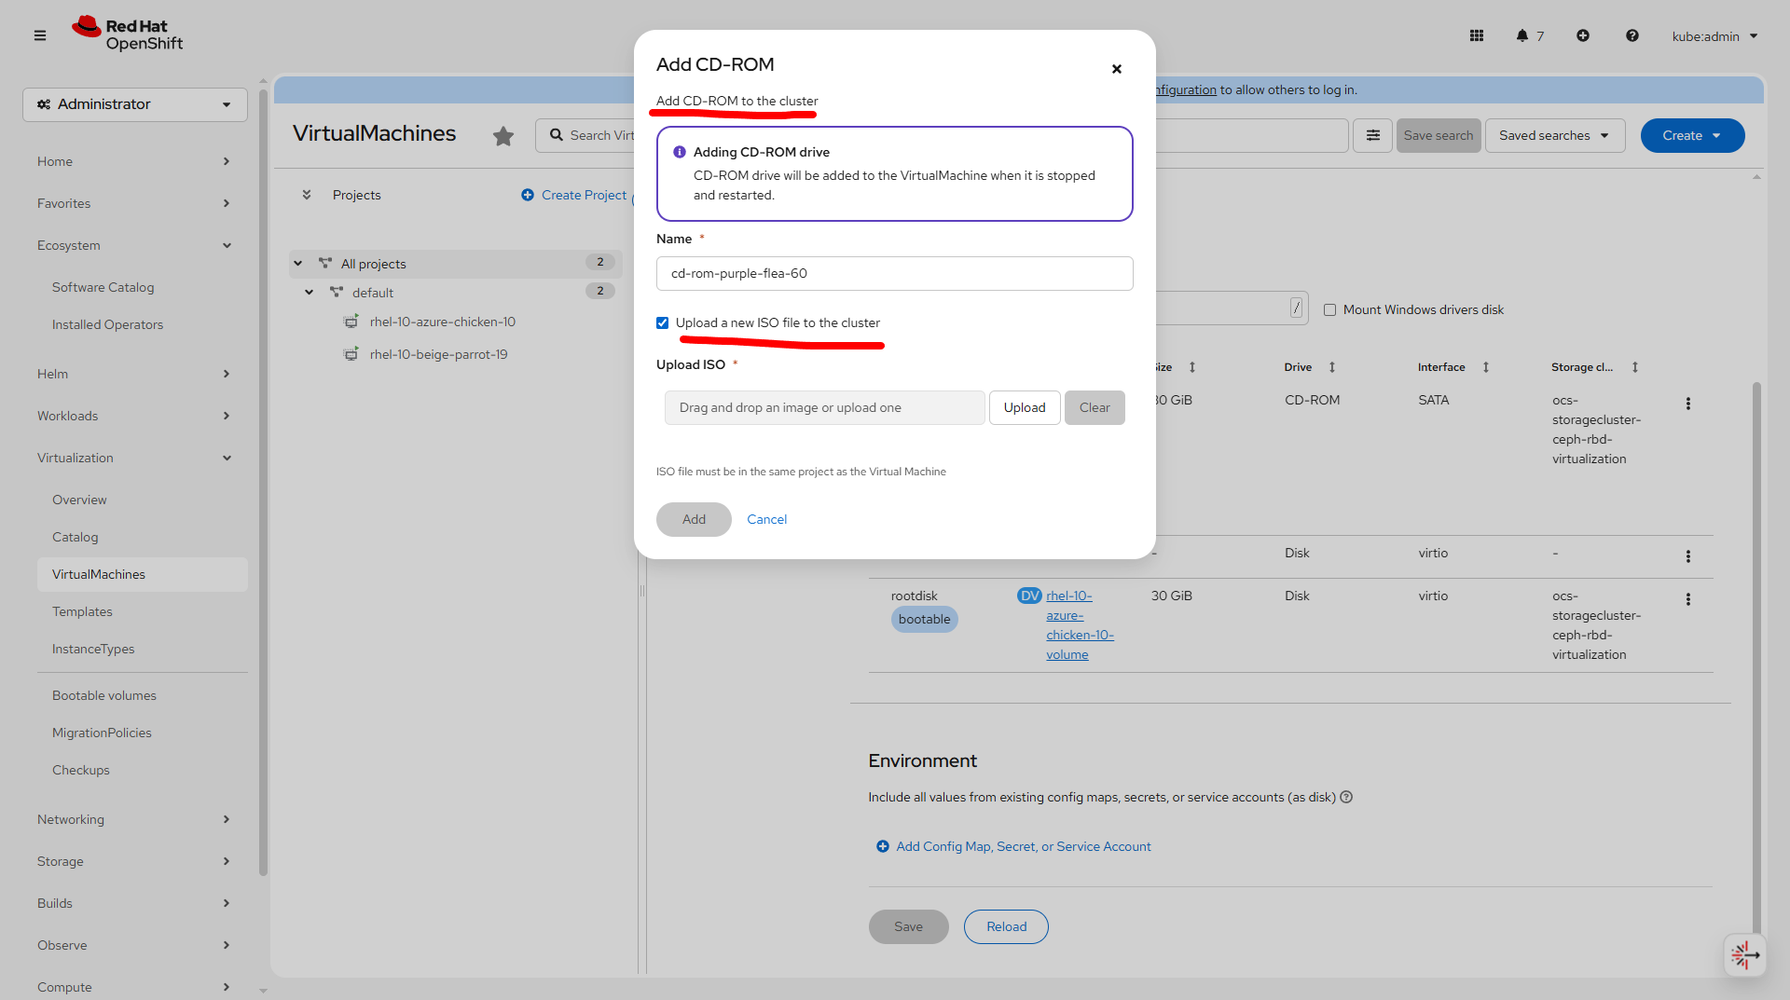Viewport: 1790px width, 1000px height.
Task: Expand the Home navigation section
Action: pyautogui.click(x=135, y=161)
